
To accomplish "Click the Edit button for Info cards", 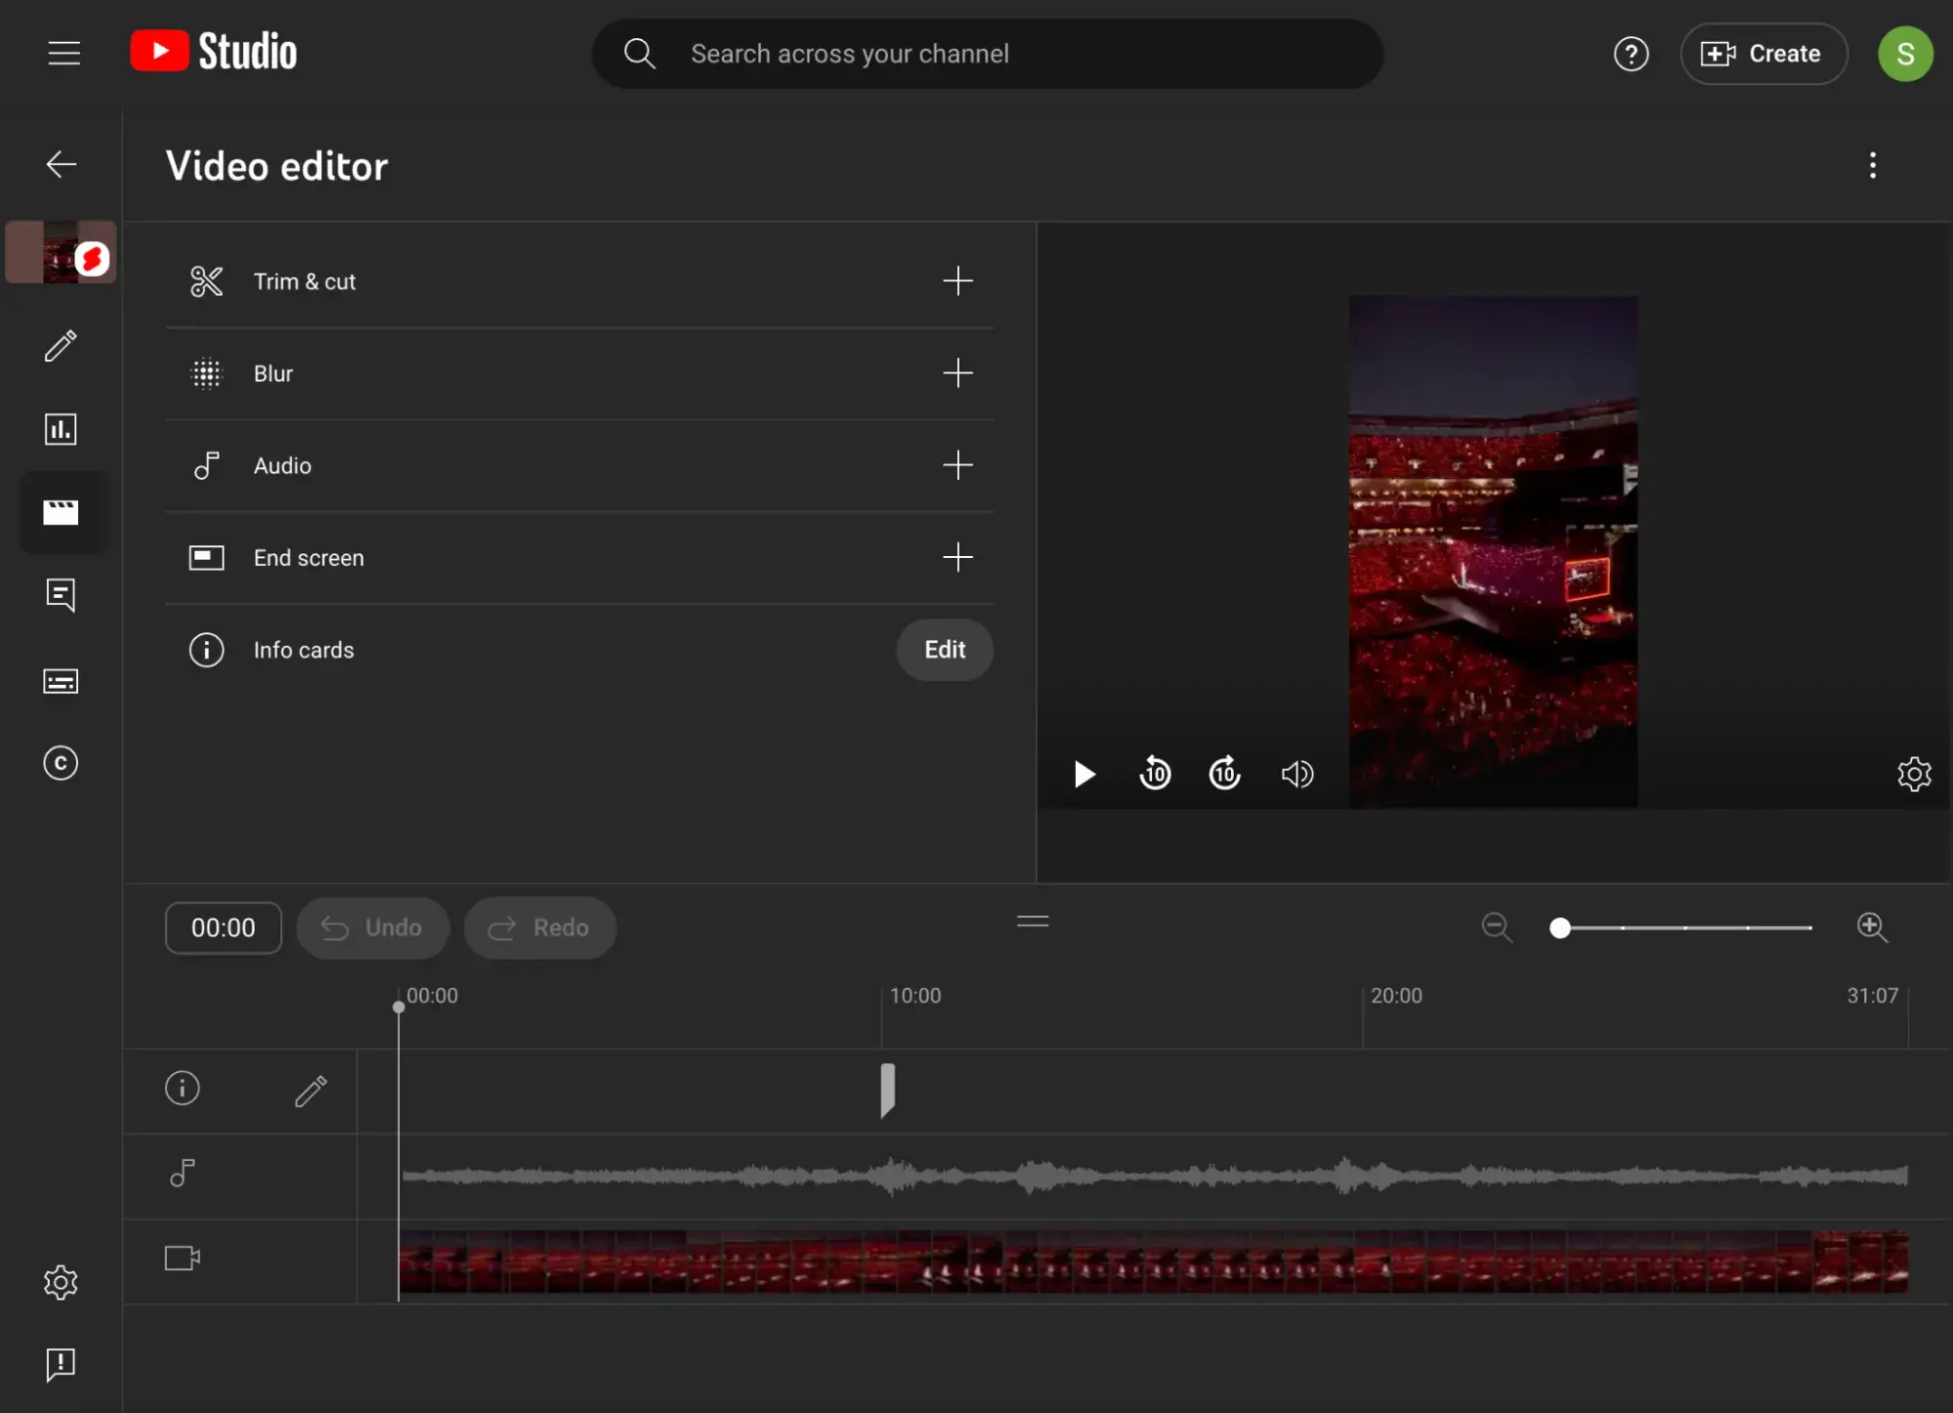I will 945,650.
